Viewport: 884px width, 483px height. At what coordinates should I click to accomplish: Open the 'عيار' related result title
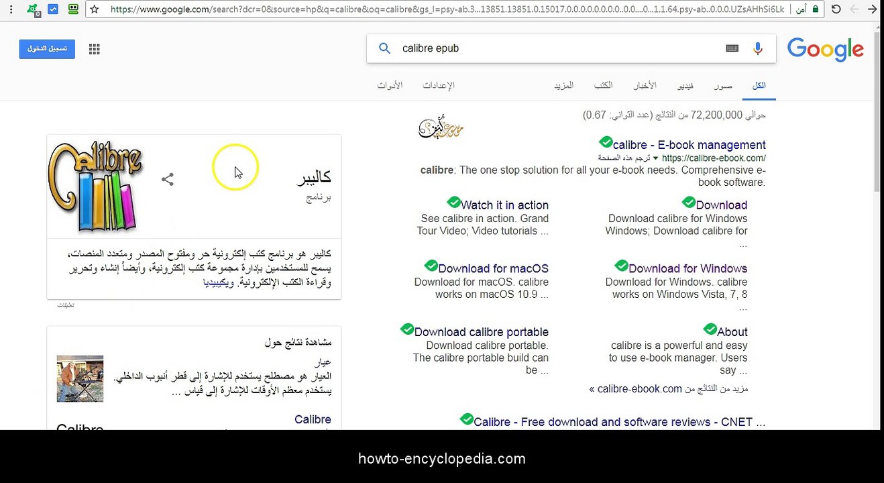point(323,363)
